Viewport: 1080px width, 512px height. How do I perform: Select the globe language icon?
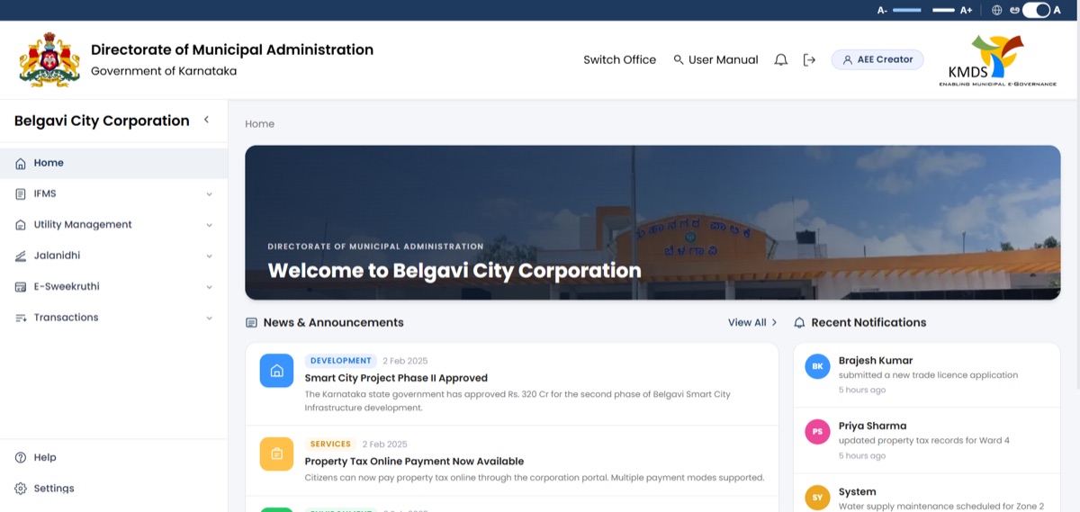(996, 10)
